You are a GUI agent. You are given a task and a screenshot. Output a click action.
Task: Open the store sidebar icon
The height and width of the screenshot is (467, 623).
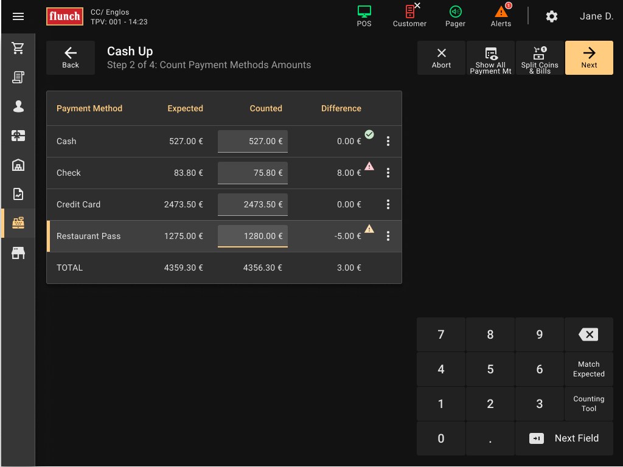coord(18,253)
